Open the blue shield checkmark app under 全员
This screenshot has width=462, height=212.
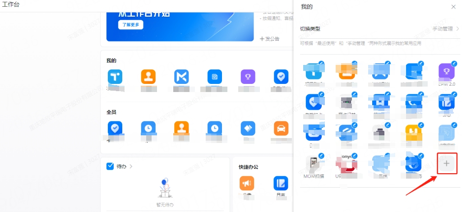(115, 129)
